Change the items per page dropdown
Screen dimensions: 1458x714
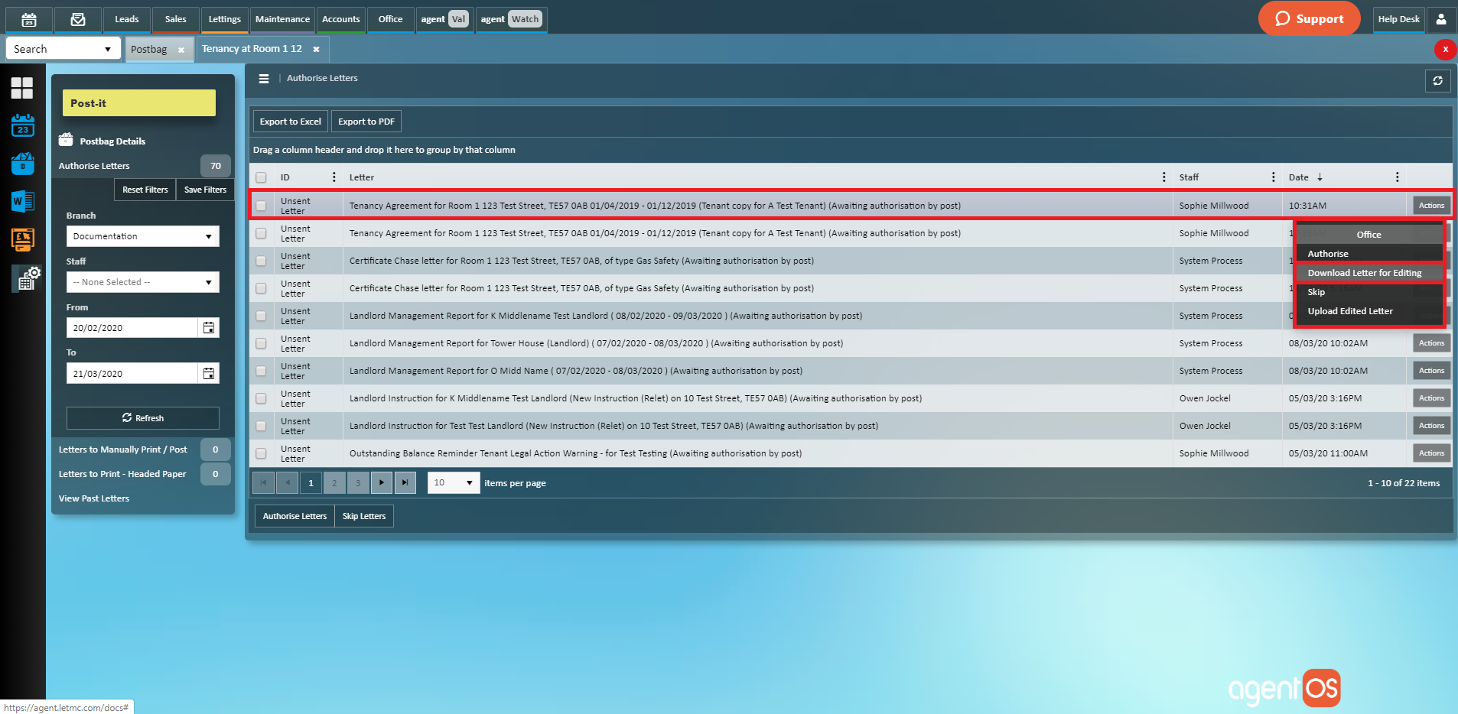[x=453, y=482]
